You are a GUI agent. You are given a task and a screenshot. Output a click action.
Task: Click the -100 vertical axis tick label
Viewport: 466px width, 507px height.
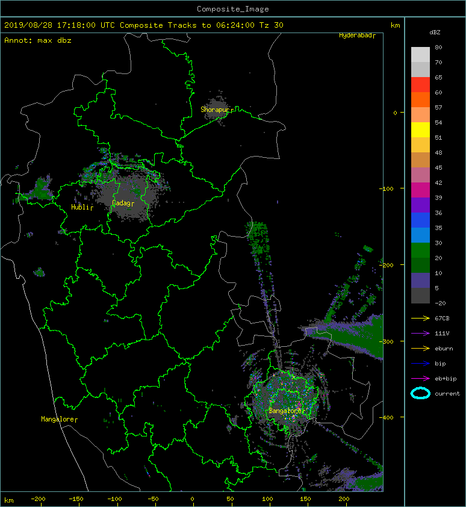[x=386, y=188]
